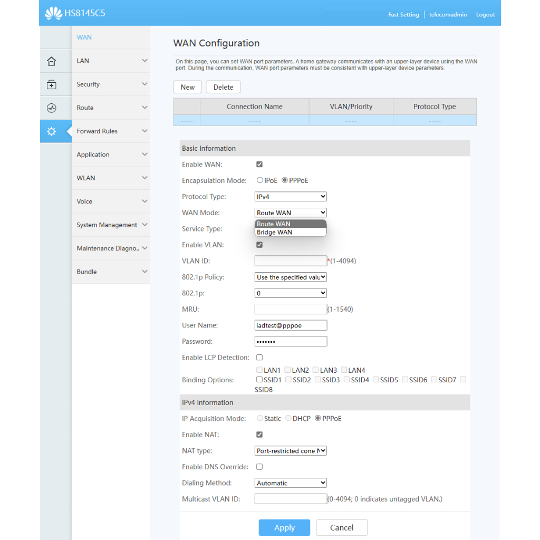Image resolution: width=540 pixels, height=540 pixels.
Task: Open the Home sidebar icon
Action: [x=51, y=61]
